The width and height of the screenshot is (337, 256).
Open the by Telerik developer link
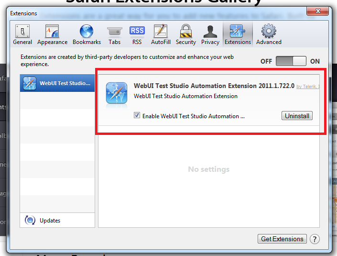(308, 87)
